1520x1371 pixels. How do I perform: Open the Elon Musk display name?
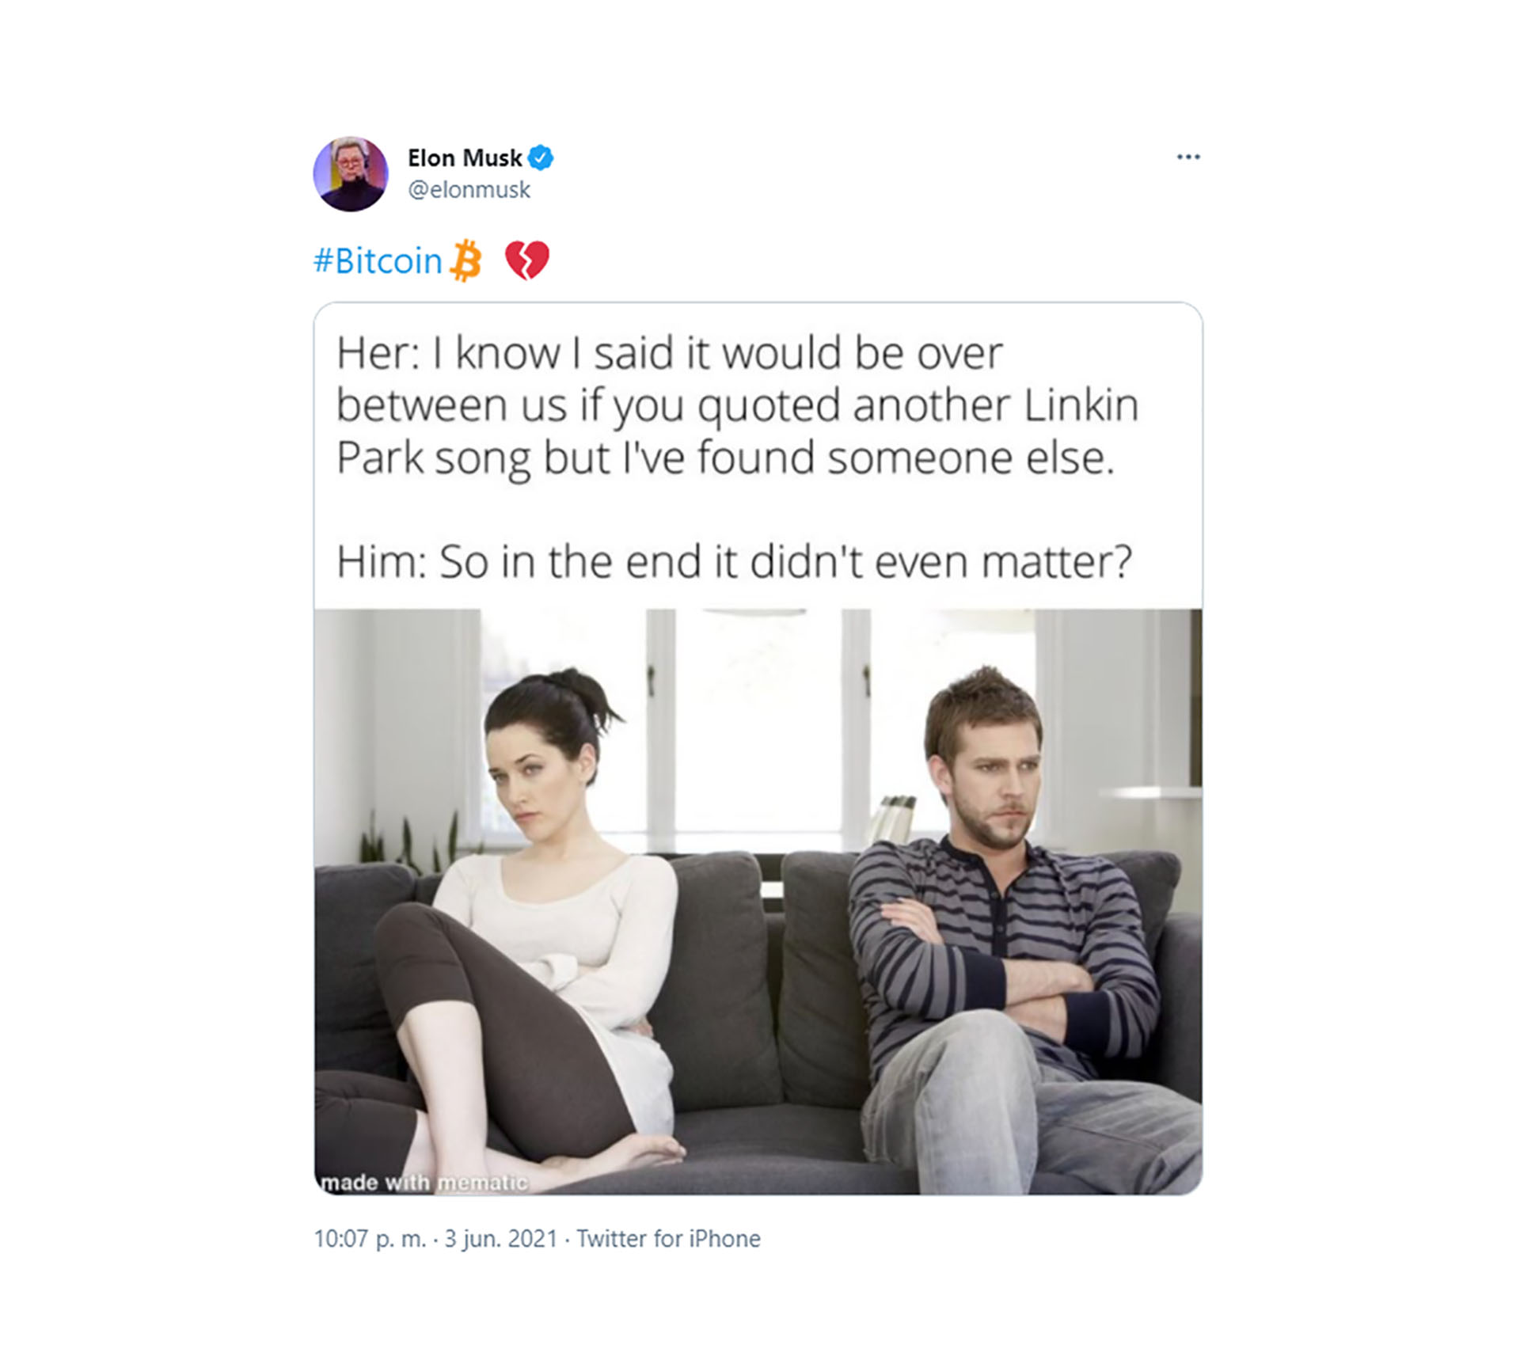tap(465, 158)
